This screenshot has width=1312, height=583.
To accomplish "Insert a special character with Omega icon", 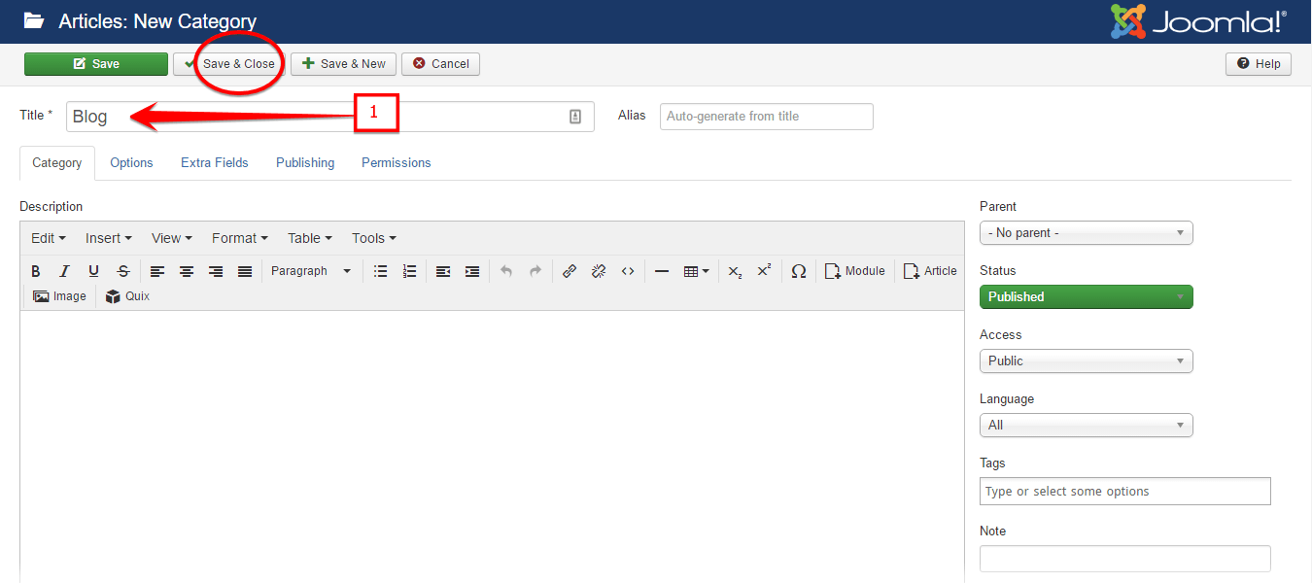I will click(798, 271).
